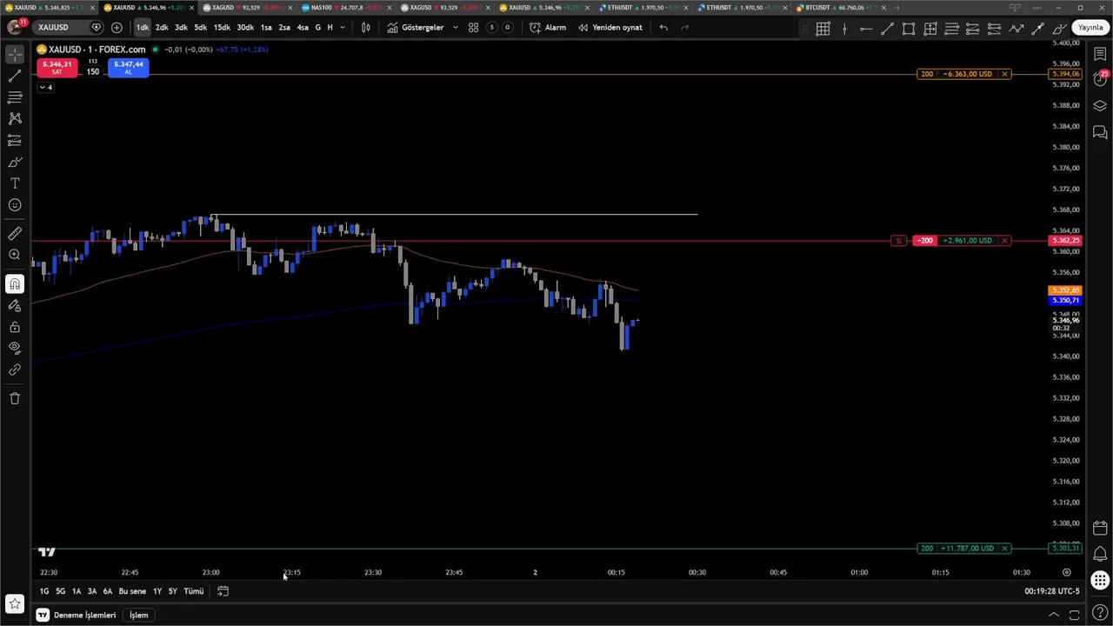This screenshot has width=1113, height=626.
Task: Click the time zone 00:19:28 UTC-5
Action: 1051,591
